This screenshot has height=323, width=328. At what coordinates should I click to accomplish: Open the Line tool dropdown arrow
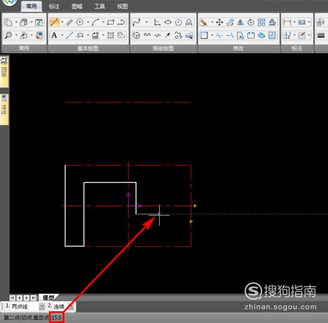[x=62, y=22]
